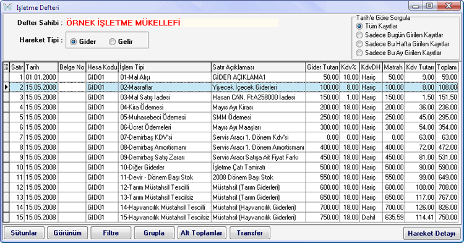
Task: Click the date cell '01.01.2008'
Action: (x=41, y=77)
